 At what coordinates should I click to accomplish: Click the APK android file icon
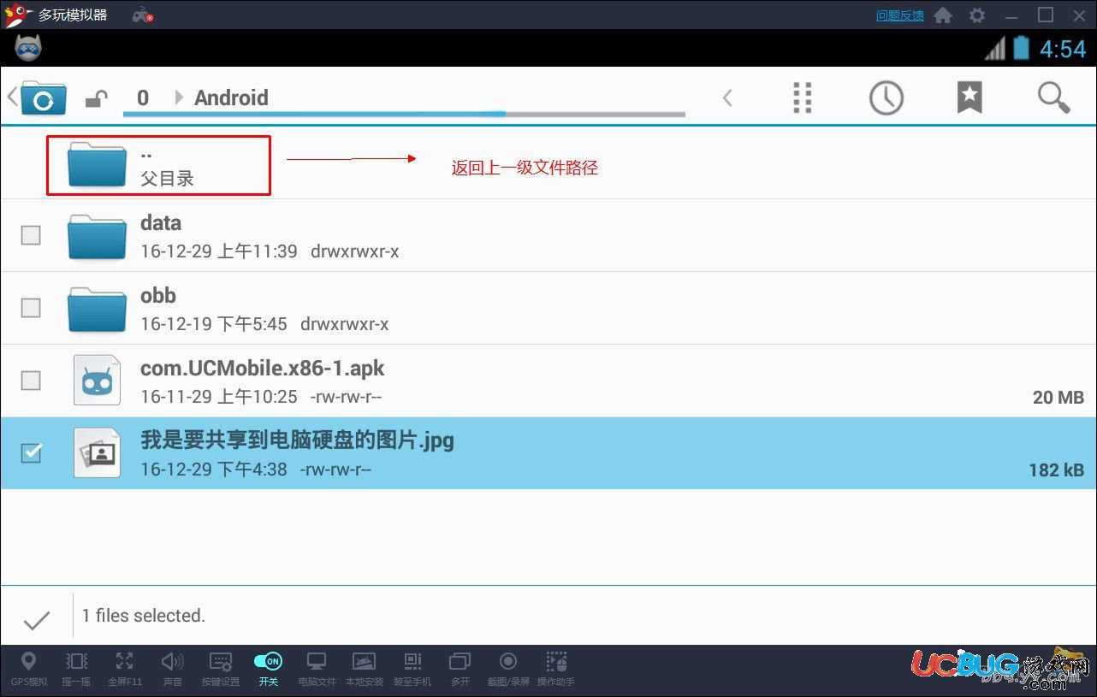(x=97, y=381)
